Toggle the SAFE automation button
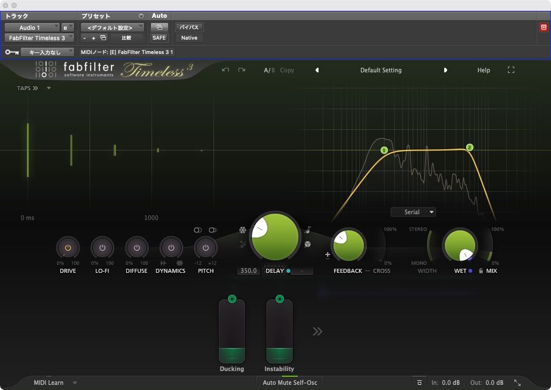This screenshot has width=551, height=390. [x=159, y=38]
